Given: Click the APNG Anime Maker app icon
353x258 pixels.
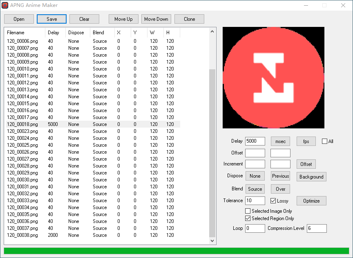Looking at the screenshot, I should click(5, 5).
